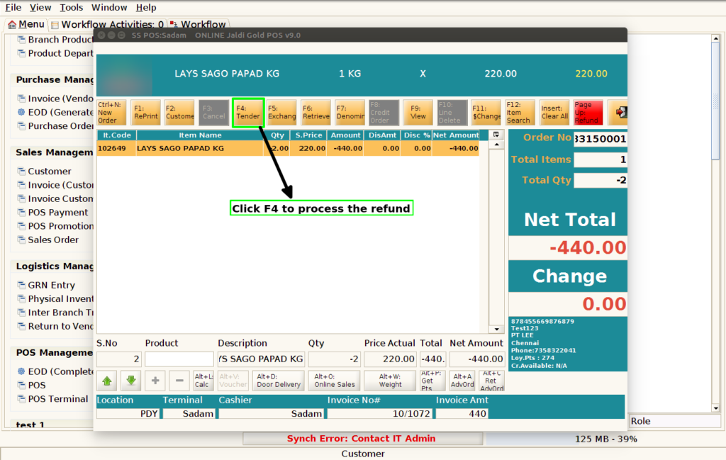
Task: Click the EOD (Generate gear icon item
Action: pos(21,112)
